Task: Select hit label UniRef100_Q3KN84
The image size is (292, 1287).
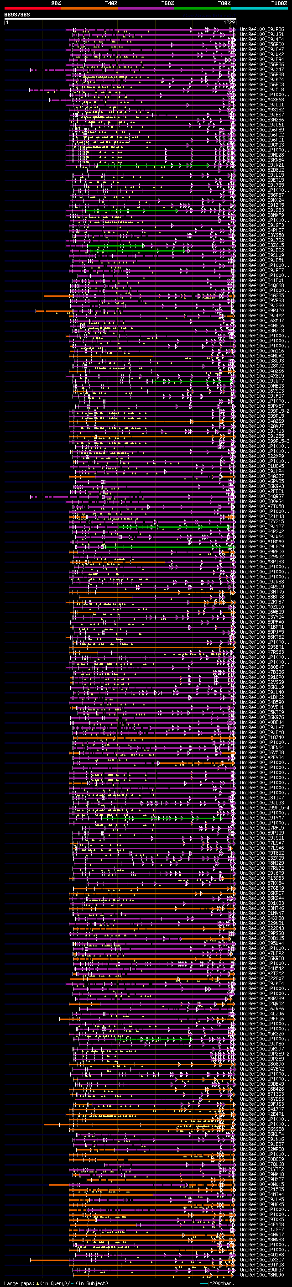Action: point(261,160)
